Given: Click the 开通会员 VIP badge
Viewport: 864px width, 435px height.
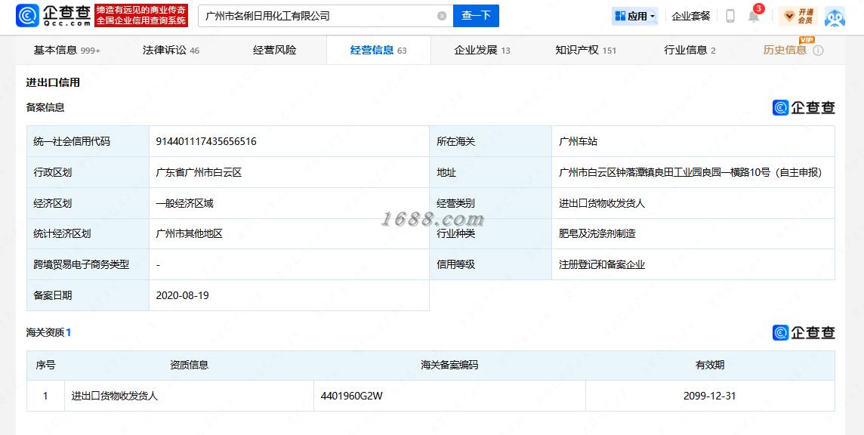Looking at the screenshot, I should (x=798, y=16).
